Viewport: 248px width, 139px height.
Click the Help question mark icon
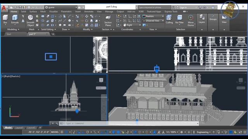click(x=213, y=7)
